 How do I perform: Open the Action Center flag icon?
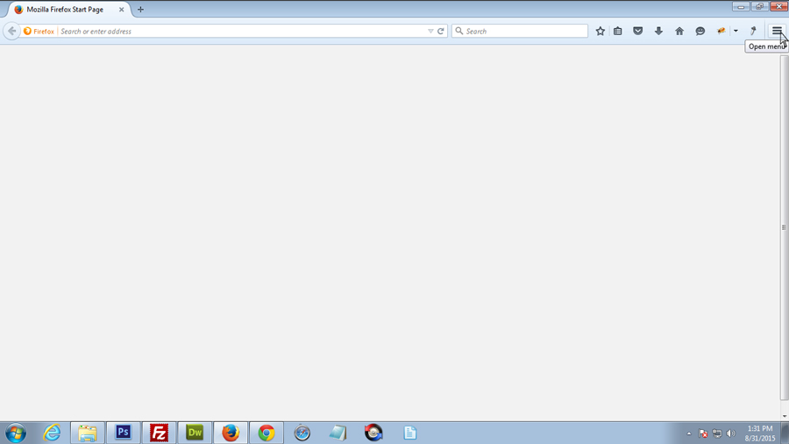pos(703,433)
